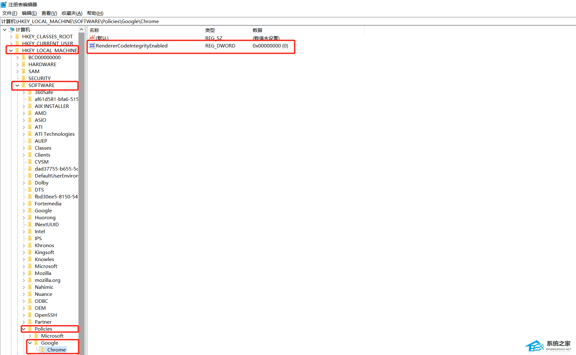Open the 查看(V) menu
This screenshot has width=576, height=355.
coord(49,13)
